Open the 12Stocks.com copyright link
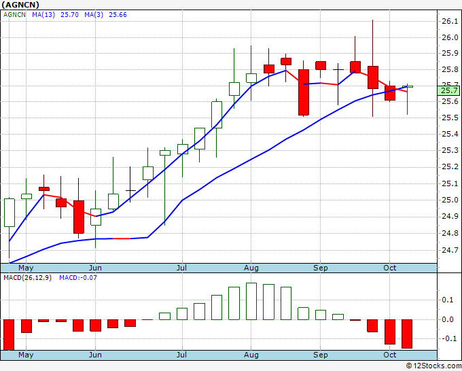 (x=433, y=366)
